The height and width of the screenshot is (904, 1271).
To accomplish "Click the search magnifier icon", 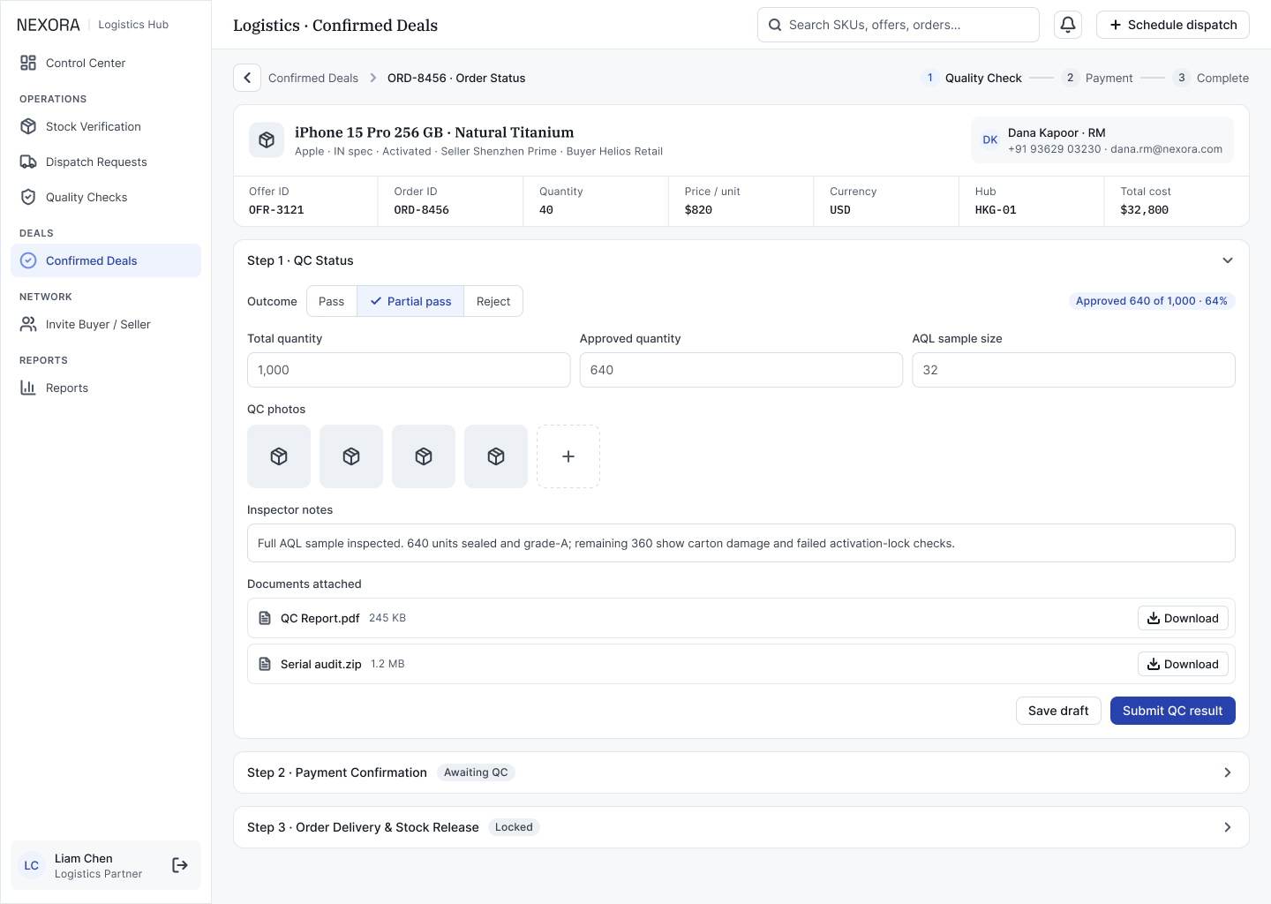I will pyautogui.click(x=775, y=25).
